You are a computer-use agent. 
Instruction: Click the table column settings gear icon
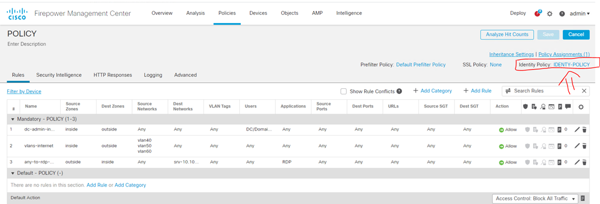(x=581, y=107)
